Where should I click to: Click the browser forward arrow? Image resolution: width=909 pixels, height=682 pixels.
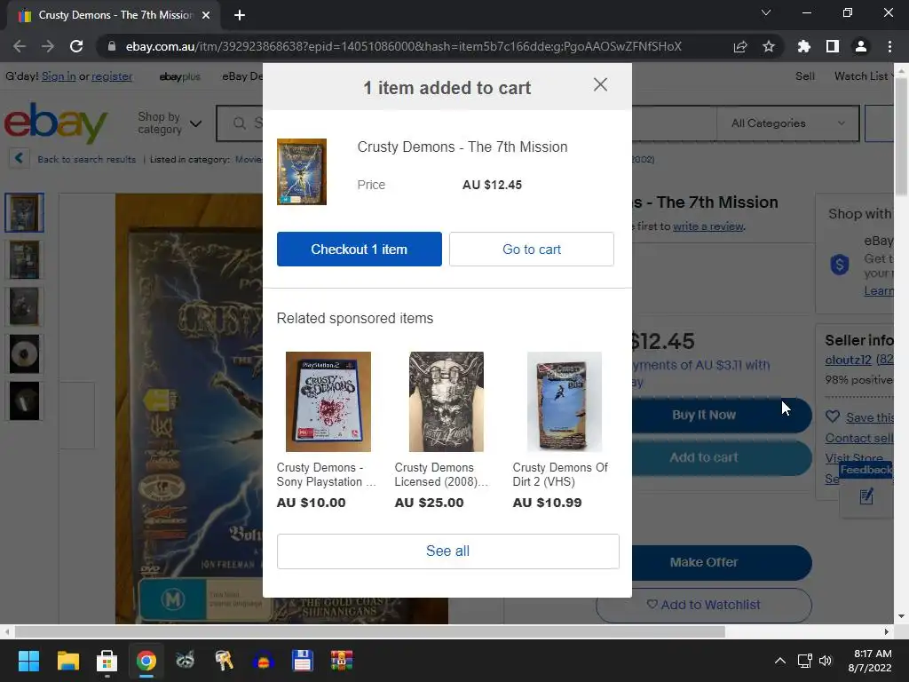click(48, 46)
